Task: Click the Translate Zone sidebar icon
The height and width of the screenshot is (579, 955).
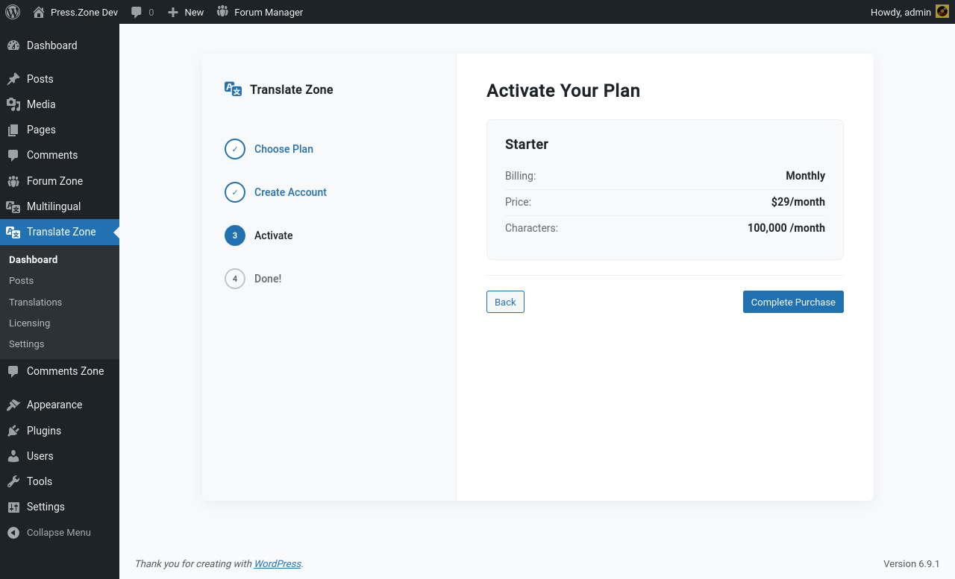Action: (x=13, y=232)
